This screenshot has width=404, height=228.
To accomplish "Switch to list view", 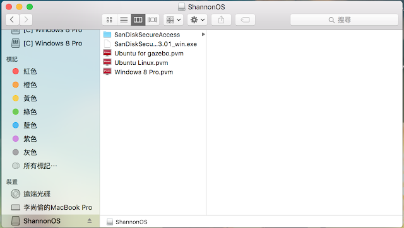I will pyautogui.click(x=124, y=20).
